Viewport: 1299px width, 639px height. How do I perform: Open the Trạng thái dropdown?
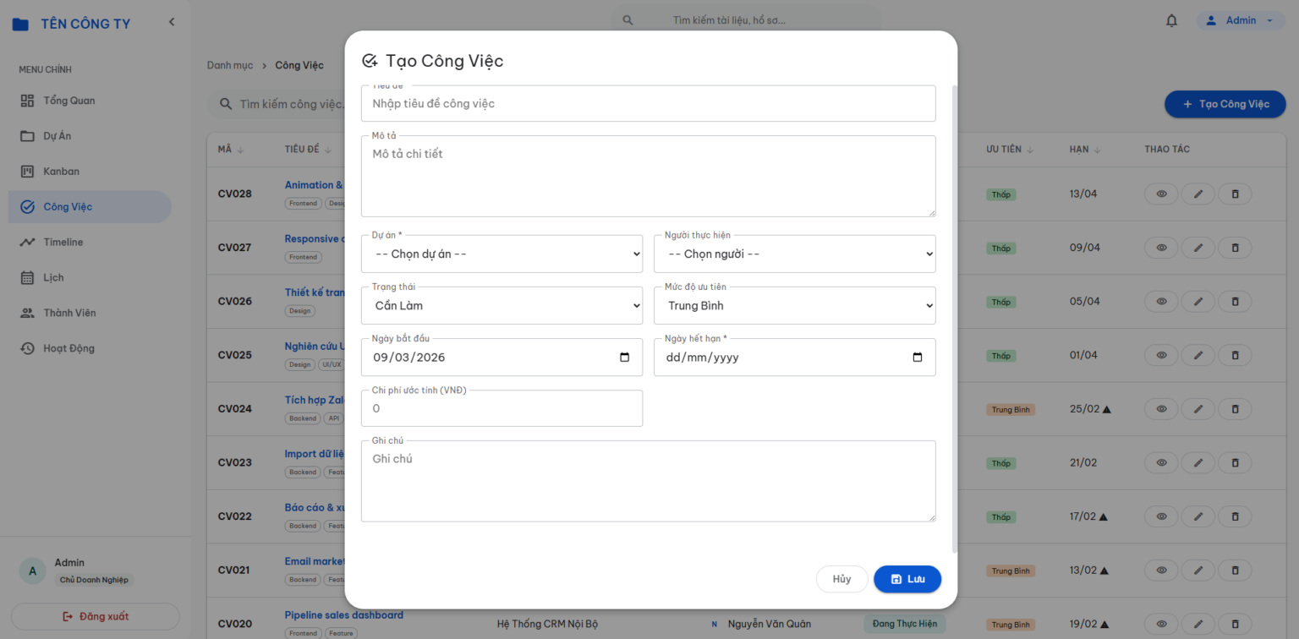tap(502, 305)
